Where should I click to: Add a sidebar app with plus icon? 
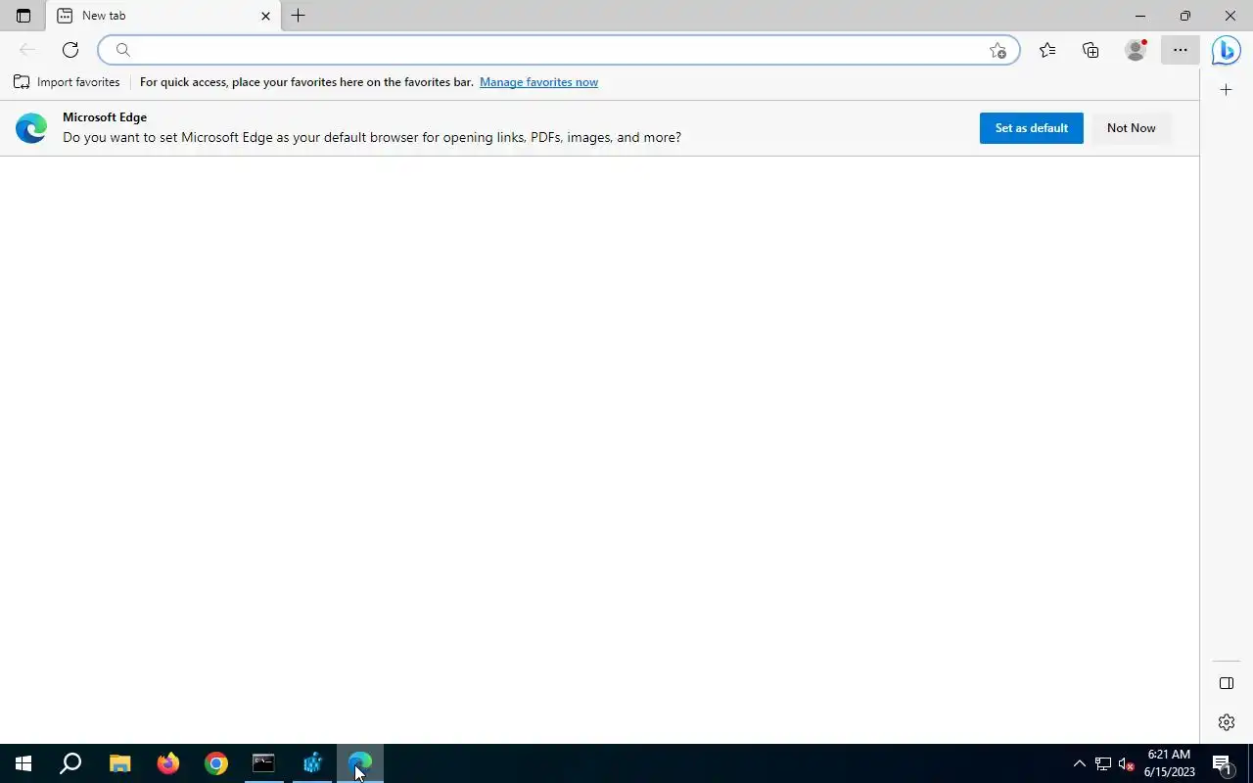1226,90
